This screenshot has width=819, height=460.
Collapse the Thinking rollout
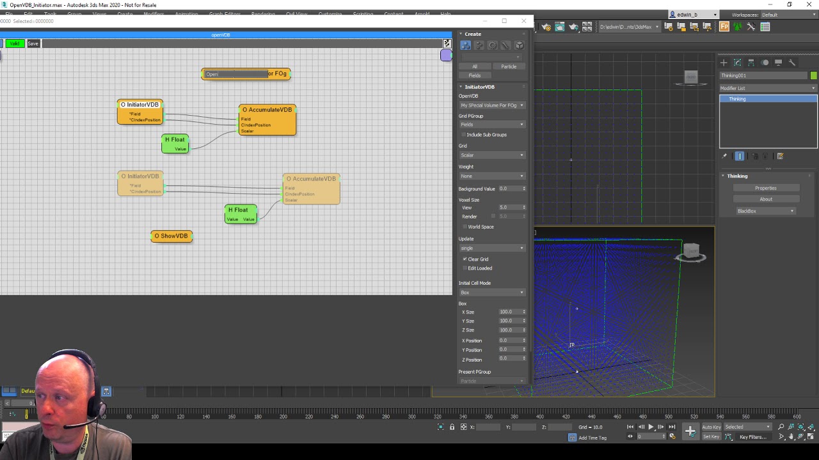737,176
